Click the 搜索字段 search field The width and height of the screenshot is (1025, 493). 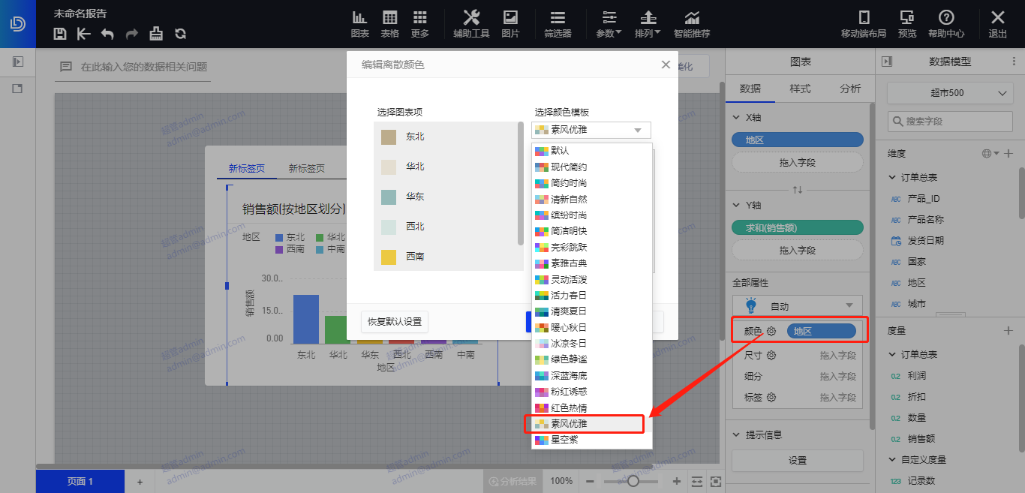[950, 121]
